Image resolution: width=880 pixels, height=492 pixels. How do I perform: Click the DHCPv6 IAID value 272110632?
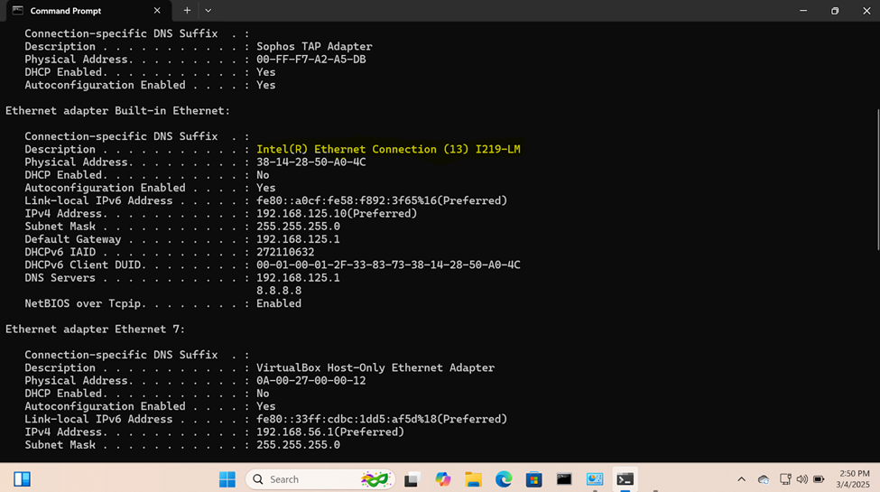click(285, 252)
